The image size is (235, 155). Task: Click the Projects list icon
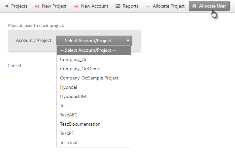(7, 6)
